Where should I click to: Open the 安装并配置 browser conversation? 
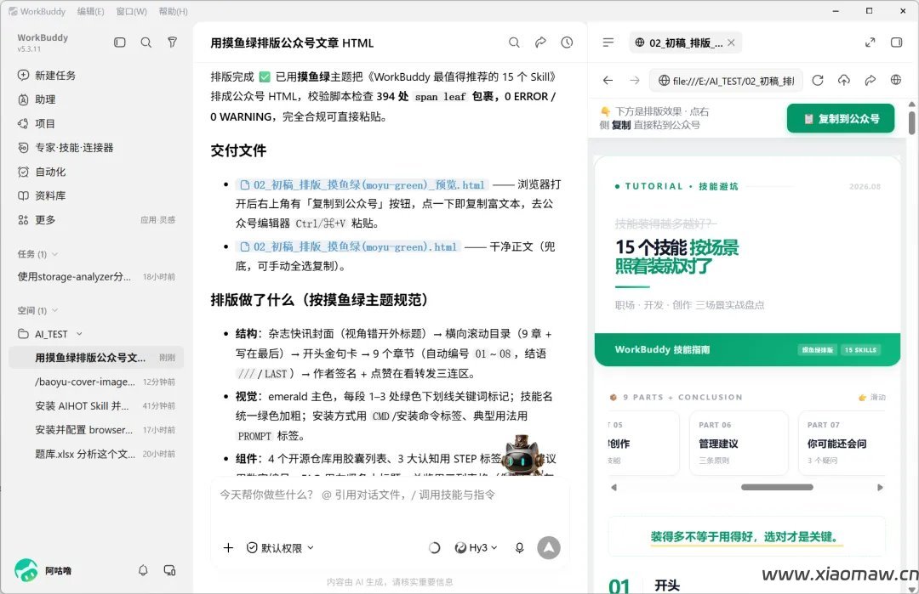click(x=97, y=429)
